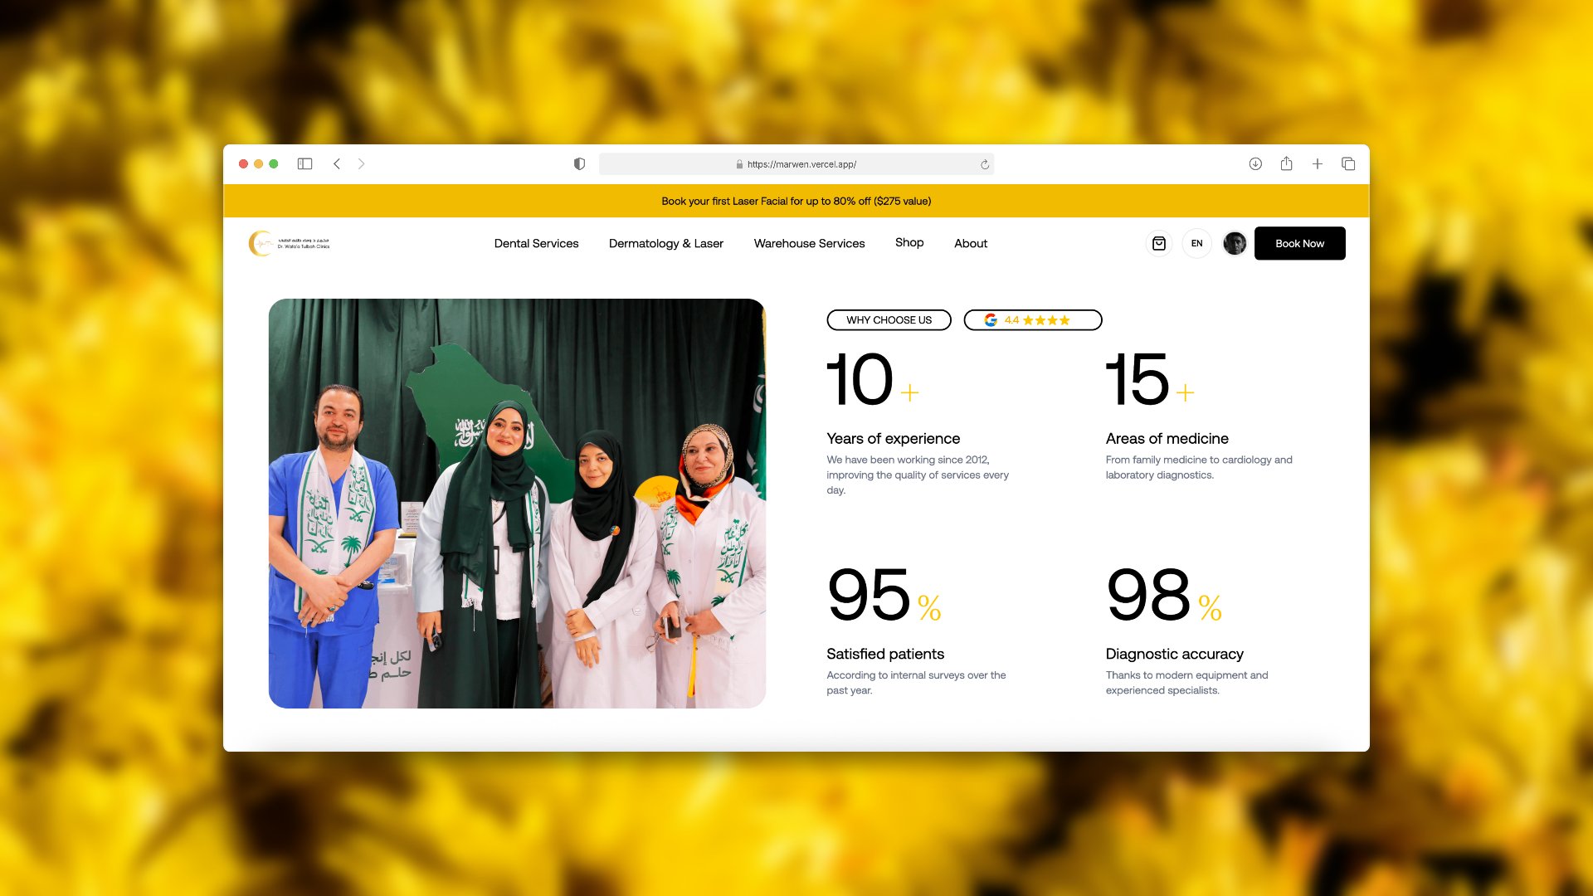Reload the page with the refresh icon
The image size is (1593, 896).
(985, 164)
